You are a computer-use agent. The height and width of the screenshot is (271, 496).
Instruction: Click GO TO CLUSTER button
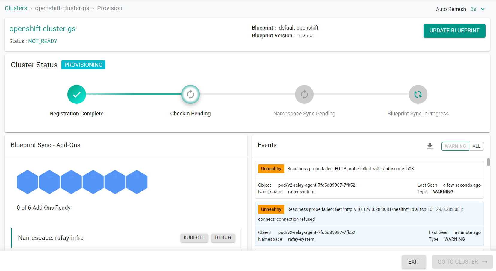462,262
